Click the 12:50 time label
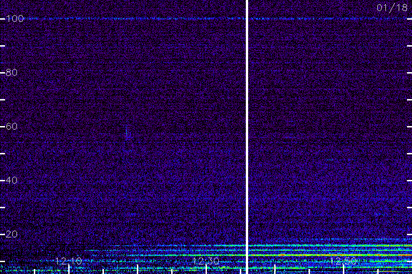This screenshot has height=274, width=412. (343, 261)
